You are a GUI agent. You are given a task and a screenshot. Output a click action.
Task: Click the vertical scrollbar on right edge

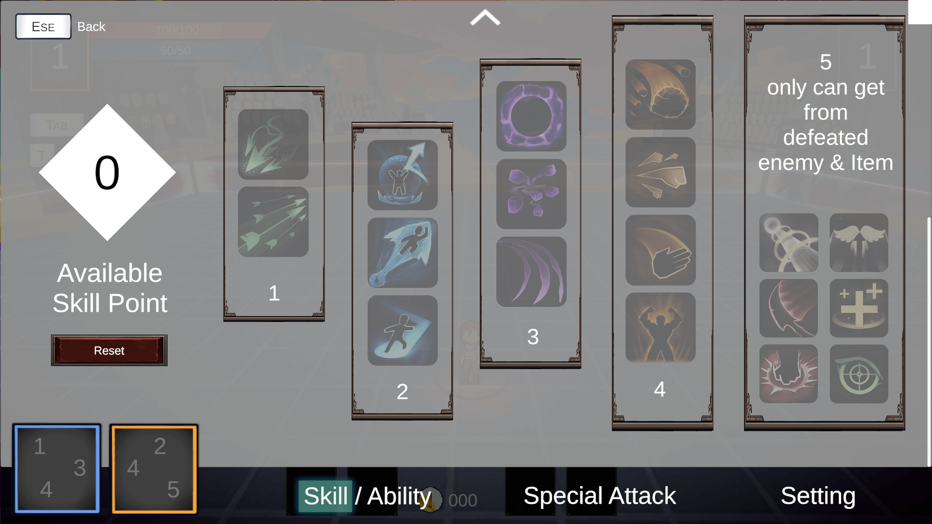pos(929,342)
